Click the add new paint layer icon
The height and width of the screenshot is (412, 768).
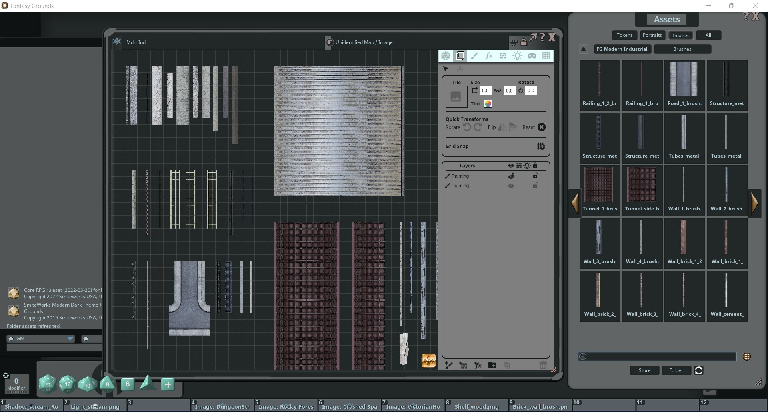click(x=448, y=365)
